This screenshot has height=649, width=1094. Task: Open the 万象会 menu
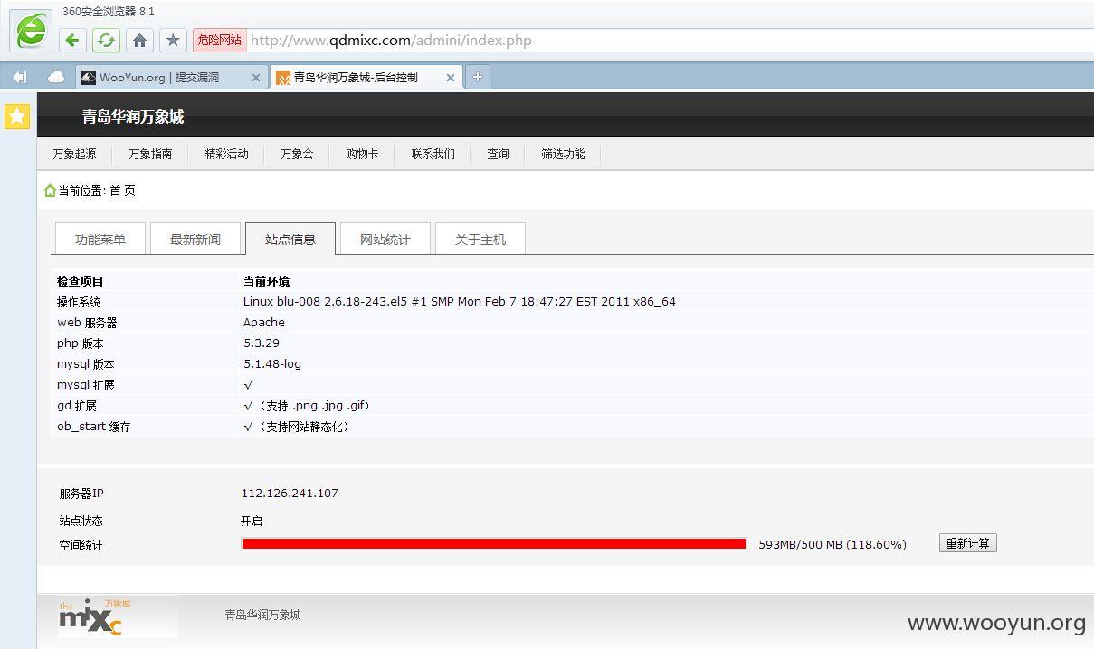pyautogui.click(x=297, y=154)
